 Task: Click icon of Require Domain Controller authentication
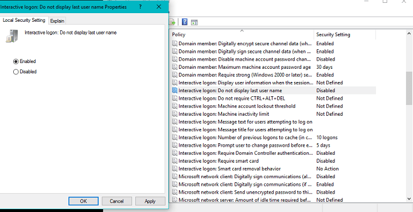point(174,153)
